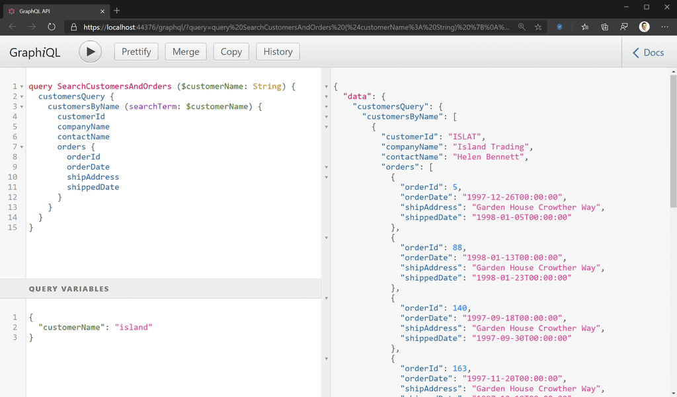Open a new browser tab with the plus
Image resolution: width=677 pixels, height=397 pixels.
[x=116, y=11]
